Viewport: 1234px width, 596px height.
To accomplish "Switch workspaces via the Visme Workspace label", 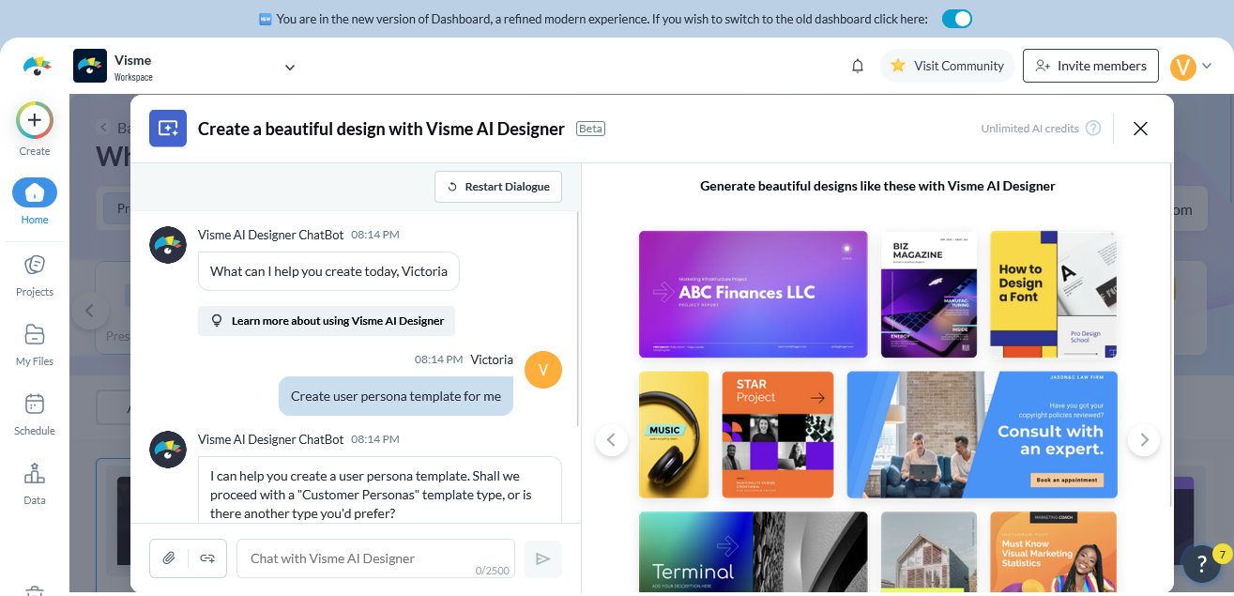I will click(131, 65).
